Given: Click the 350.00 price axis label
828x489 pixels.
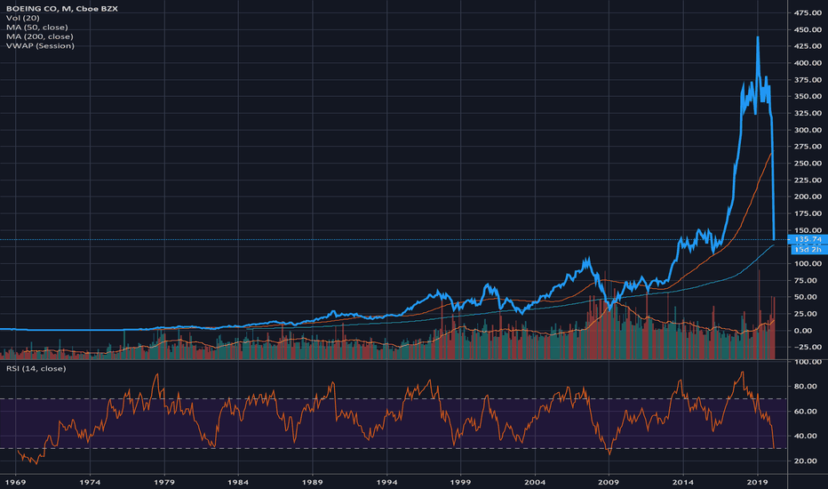Looking at the screenshot, I should point(808,96).
